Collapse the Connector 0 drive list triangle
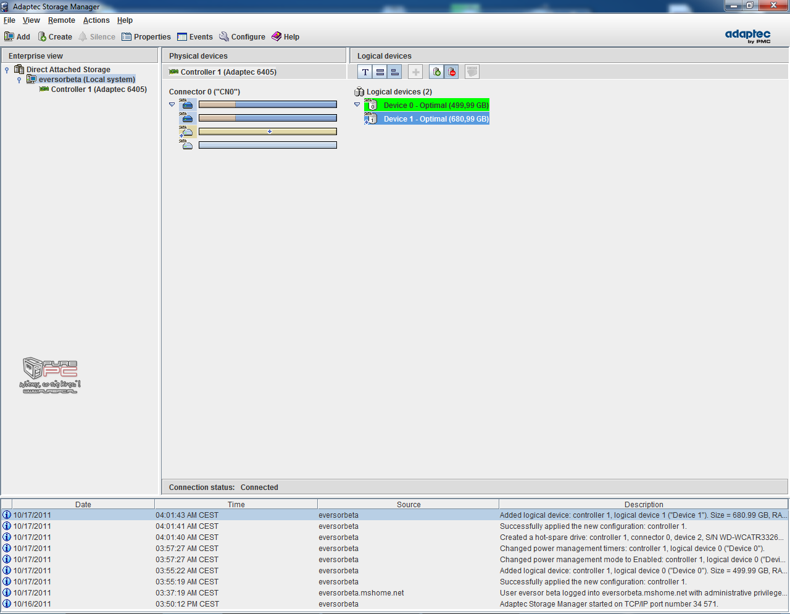Viewport: 790px width, 614px height. point(172,104)
